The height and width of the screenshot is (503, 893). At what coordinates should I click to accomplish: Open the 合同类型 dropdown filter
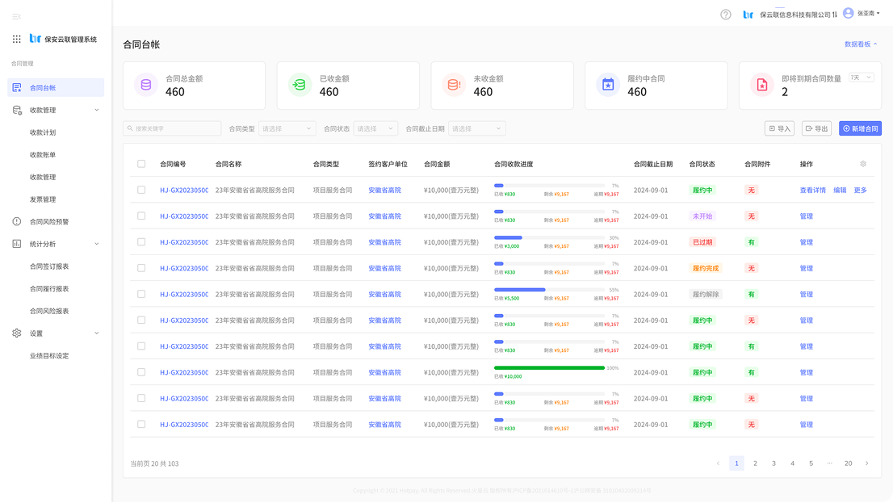pyautogui.click(x=287, y=128)
